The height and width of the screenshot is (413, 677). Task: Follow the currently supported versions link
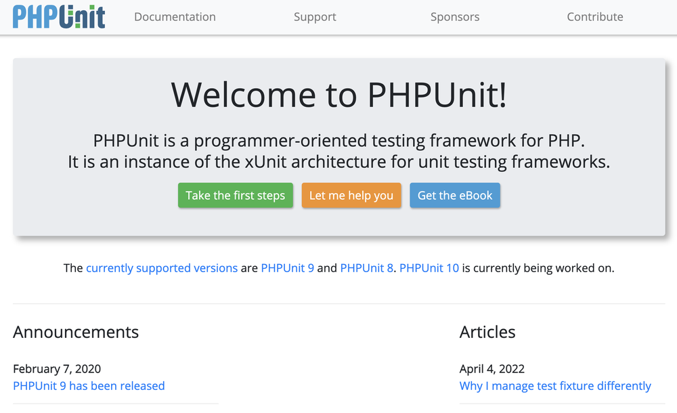tap(162, 268)
